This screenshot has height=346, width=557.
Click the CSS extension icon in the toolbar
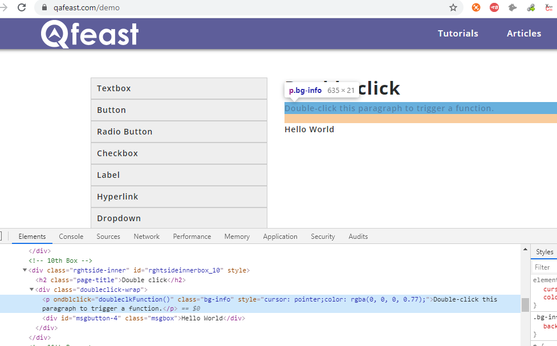click(548, 8)
